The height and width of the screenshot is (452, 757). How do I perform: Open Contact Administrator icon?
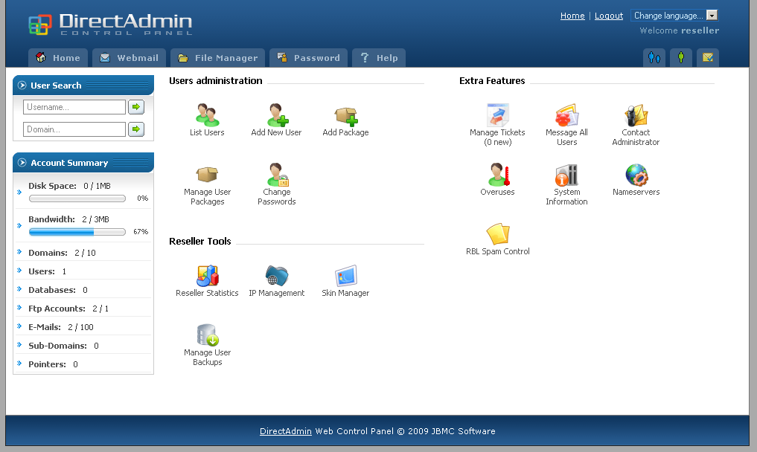[x=636, y=115]
